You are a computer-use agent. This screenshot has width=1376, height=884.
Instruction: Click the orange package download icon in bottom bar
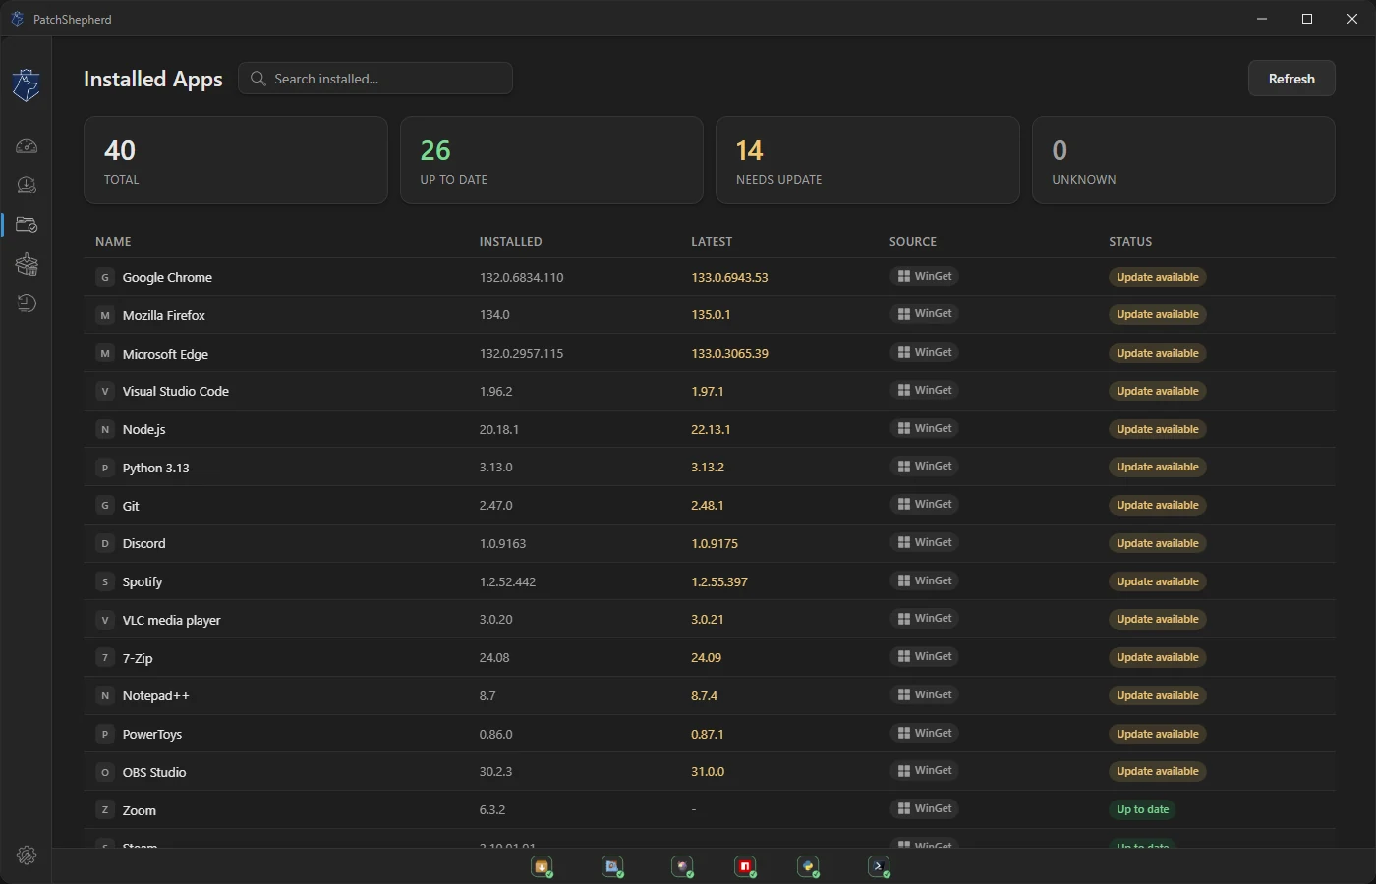pyautogui.click(x=542, y=866)
